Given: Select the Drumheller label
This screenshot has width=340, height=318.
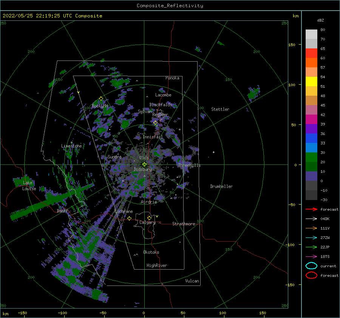Looking at the screenshot, I should (x=221, y=186).
